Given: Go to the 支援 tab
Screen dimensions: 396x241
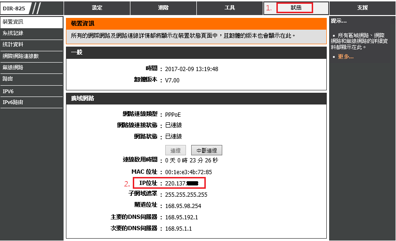Looking at the screenshot, I should point(362,8).
